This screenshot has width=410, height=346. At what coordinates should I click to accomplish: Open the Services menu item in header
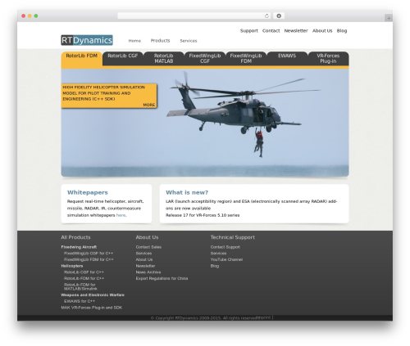tap(189, 41)
